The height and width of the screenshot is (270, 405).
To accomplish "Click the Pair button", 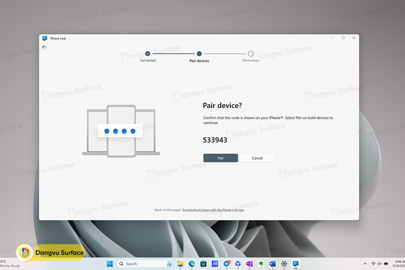I will tap(221, 158).
